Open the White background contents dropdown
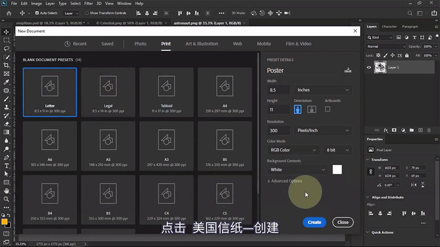 click(x=297, y=170)
